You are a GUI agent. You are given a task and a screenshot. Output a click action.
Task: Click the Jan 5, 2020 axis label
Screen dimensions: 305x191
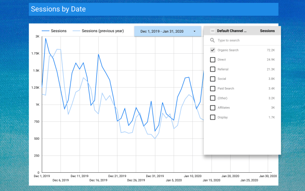(x=174, y=180)
